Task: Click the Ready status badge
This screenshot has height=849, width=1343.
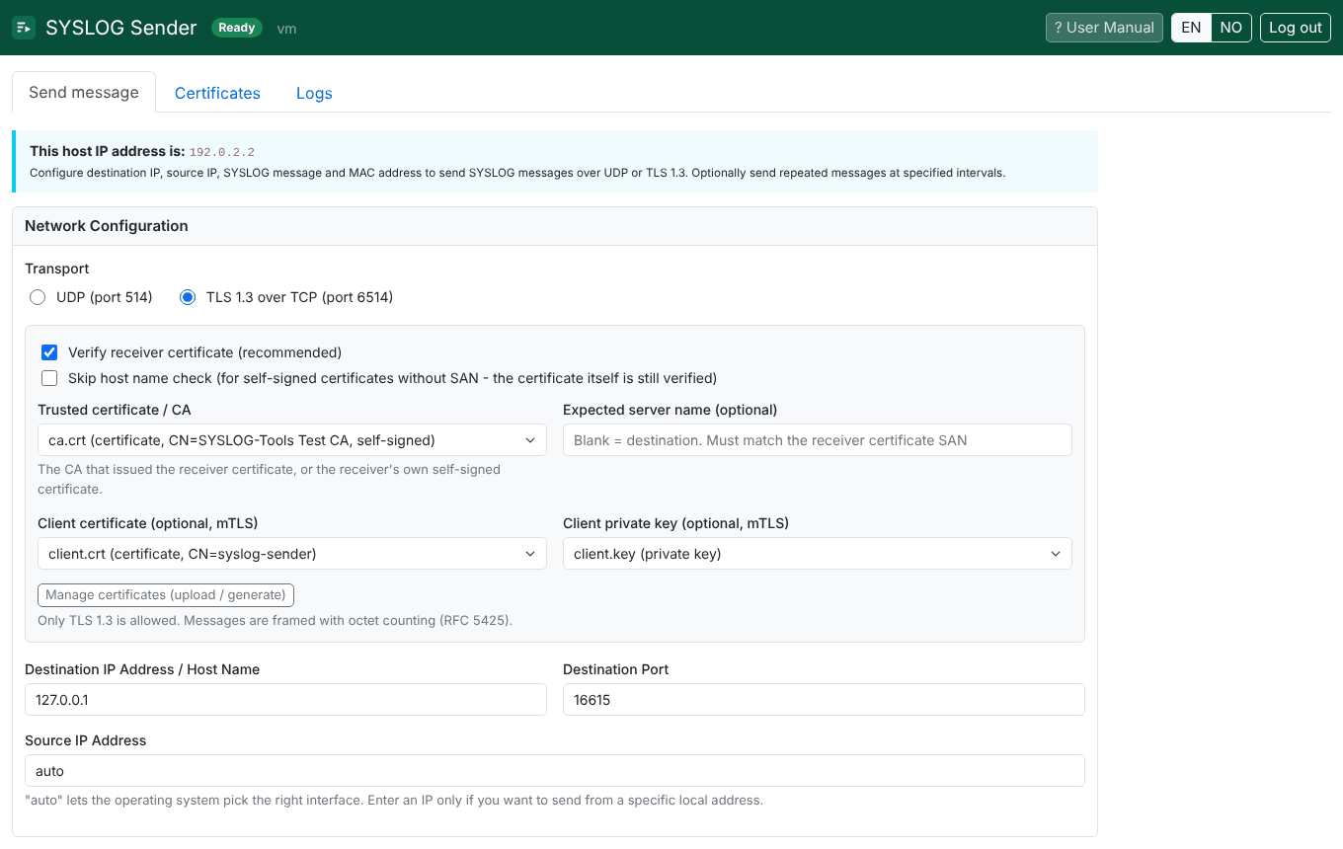Action: click(x=237, y=28)
